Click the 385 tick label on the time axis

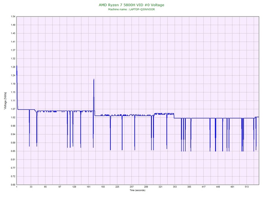[189, 187]
